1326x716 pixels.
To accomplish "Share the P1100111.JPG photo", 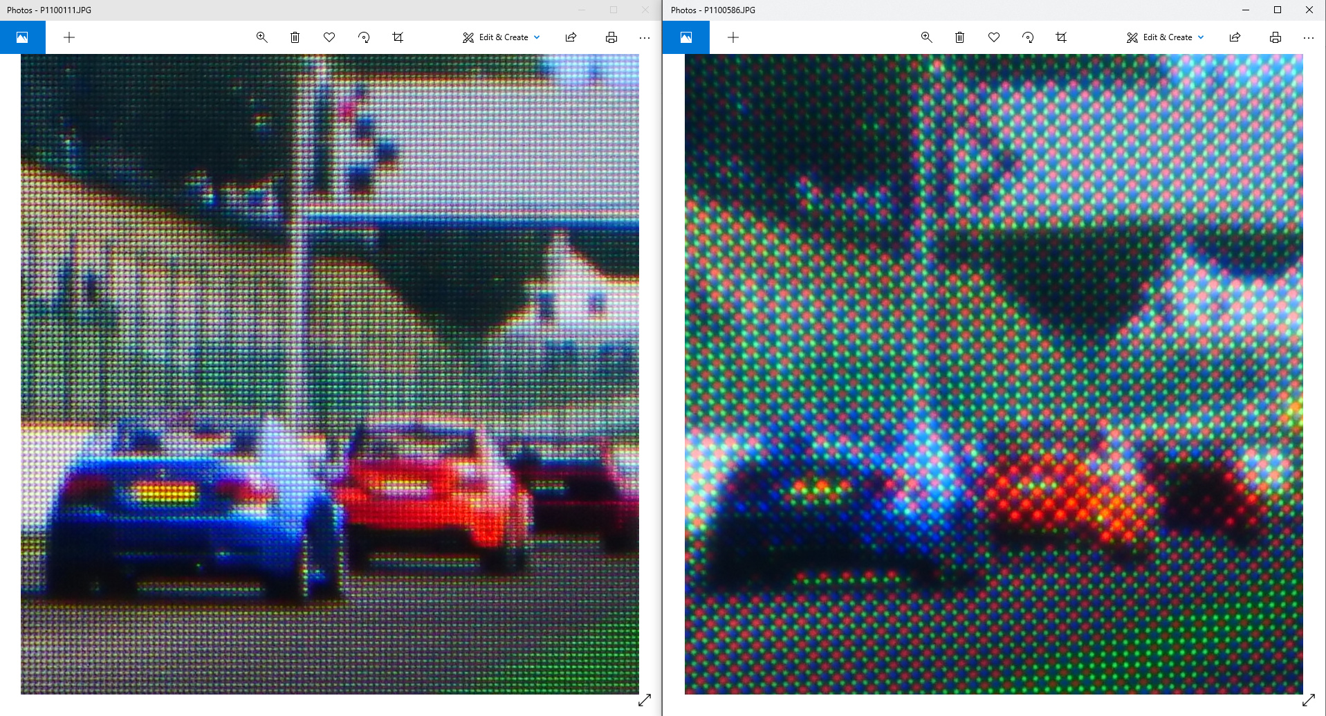I will tap(571, 37).
